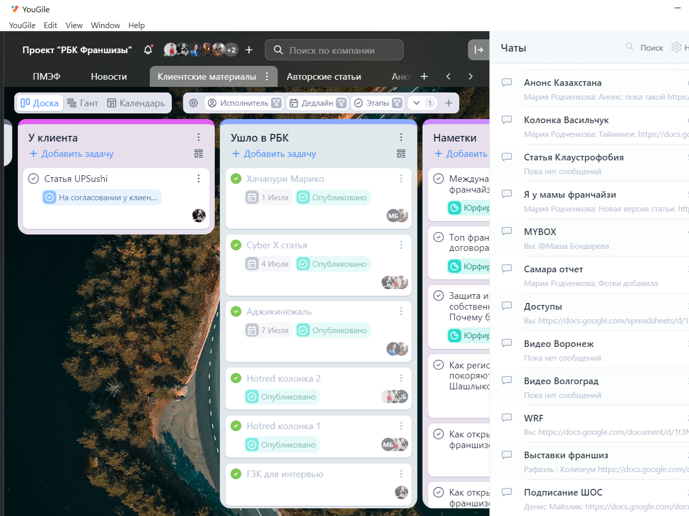Open the YouGile menu
689x516 pixels.
(22, 25)
